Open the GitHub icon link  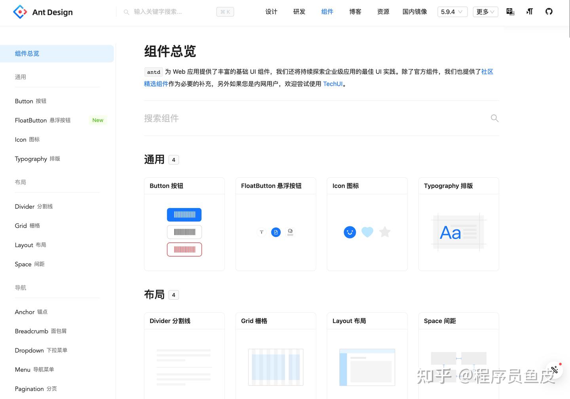(549, 12)
